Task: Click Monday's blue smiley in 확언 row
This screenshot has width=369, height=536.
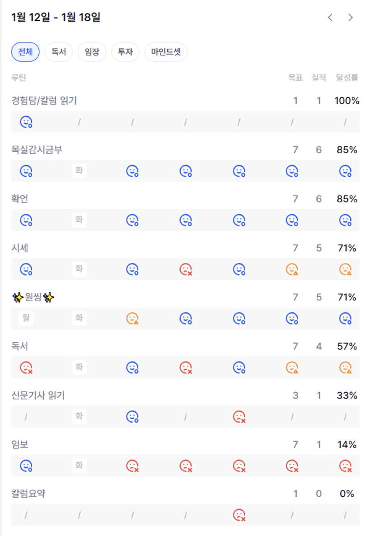Action: coord(26,220)
